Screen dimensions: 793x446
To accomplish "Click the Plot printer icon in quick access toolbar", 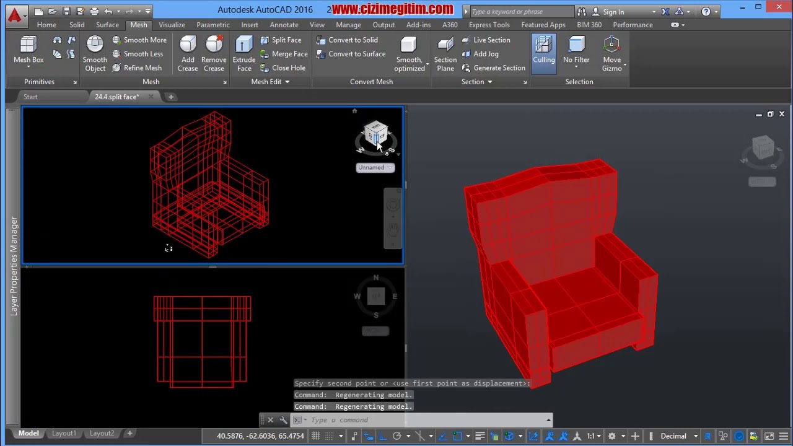I will click(x=94, y=11).
